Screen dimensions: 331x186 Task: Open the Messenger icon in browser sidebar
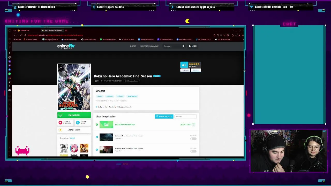tap(10, 69)
